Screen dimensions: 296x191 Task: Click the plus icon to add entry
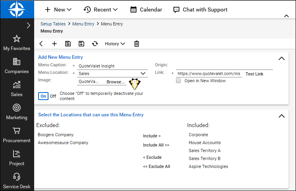pos(54,44)
